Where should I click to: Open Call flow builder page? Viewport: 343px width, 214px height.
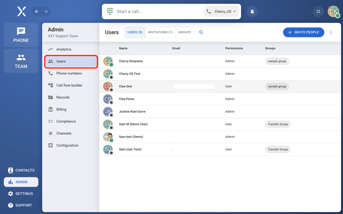(x=69, y=85)
